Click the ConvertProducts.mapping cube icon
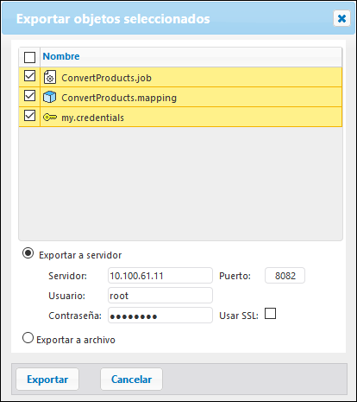357x402 pixels. (x=49, y=98)
